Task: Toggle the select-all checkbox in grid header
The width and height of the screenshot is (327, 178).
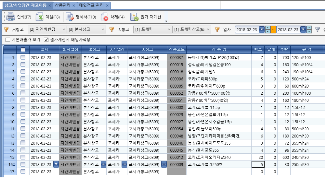Action: [x=23, y=50]
